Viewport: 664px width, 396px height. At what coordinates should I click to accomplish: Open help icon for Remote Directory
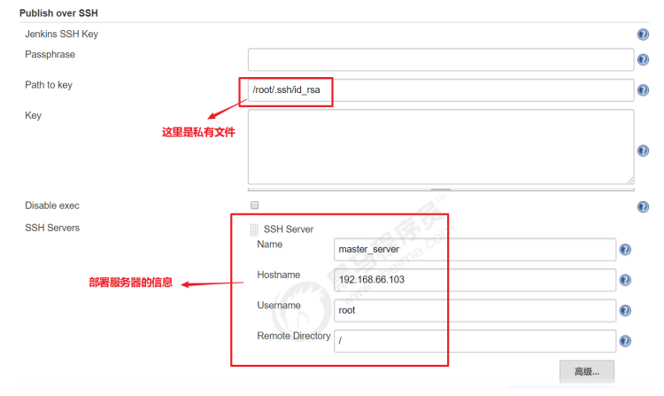[625, 341]
